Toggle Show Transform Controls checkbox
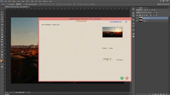Screen dimensions: 170x95 click(x=24, y=4)
